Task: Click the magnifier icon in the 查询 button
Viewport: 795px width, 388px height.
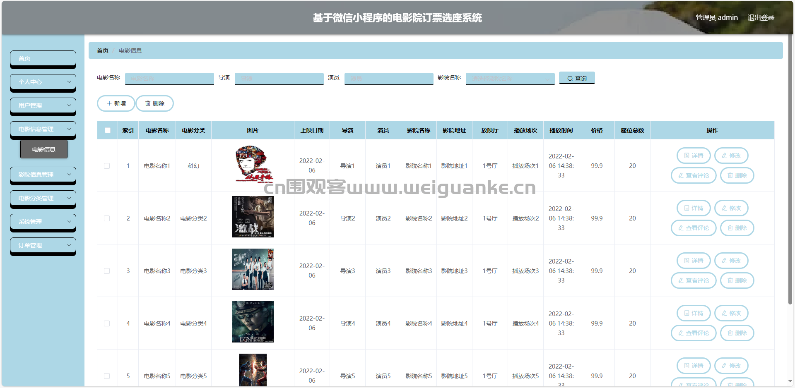Action: [570, 79]
